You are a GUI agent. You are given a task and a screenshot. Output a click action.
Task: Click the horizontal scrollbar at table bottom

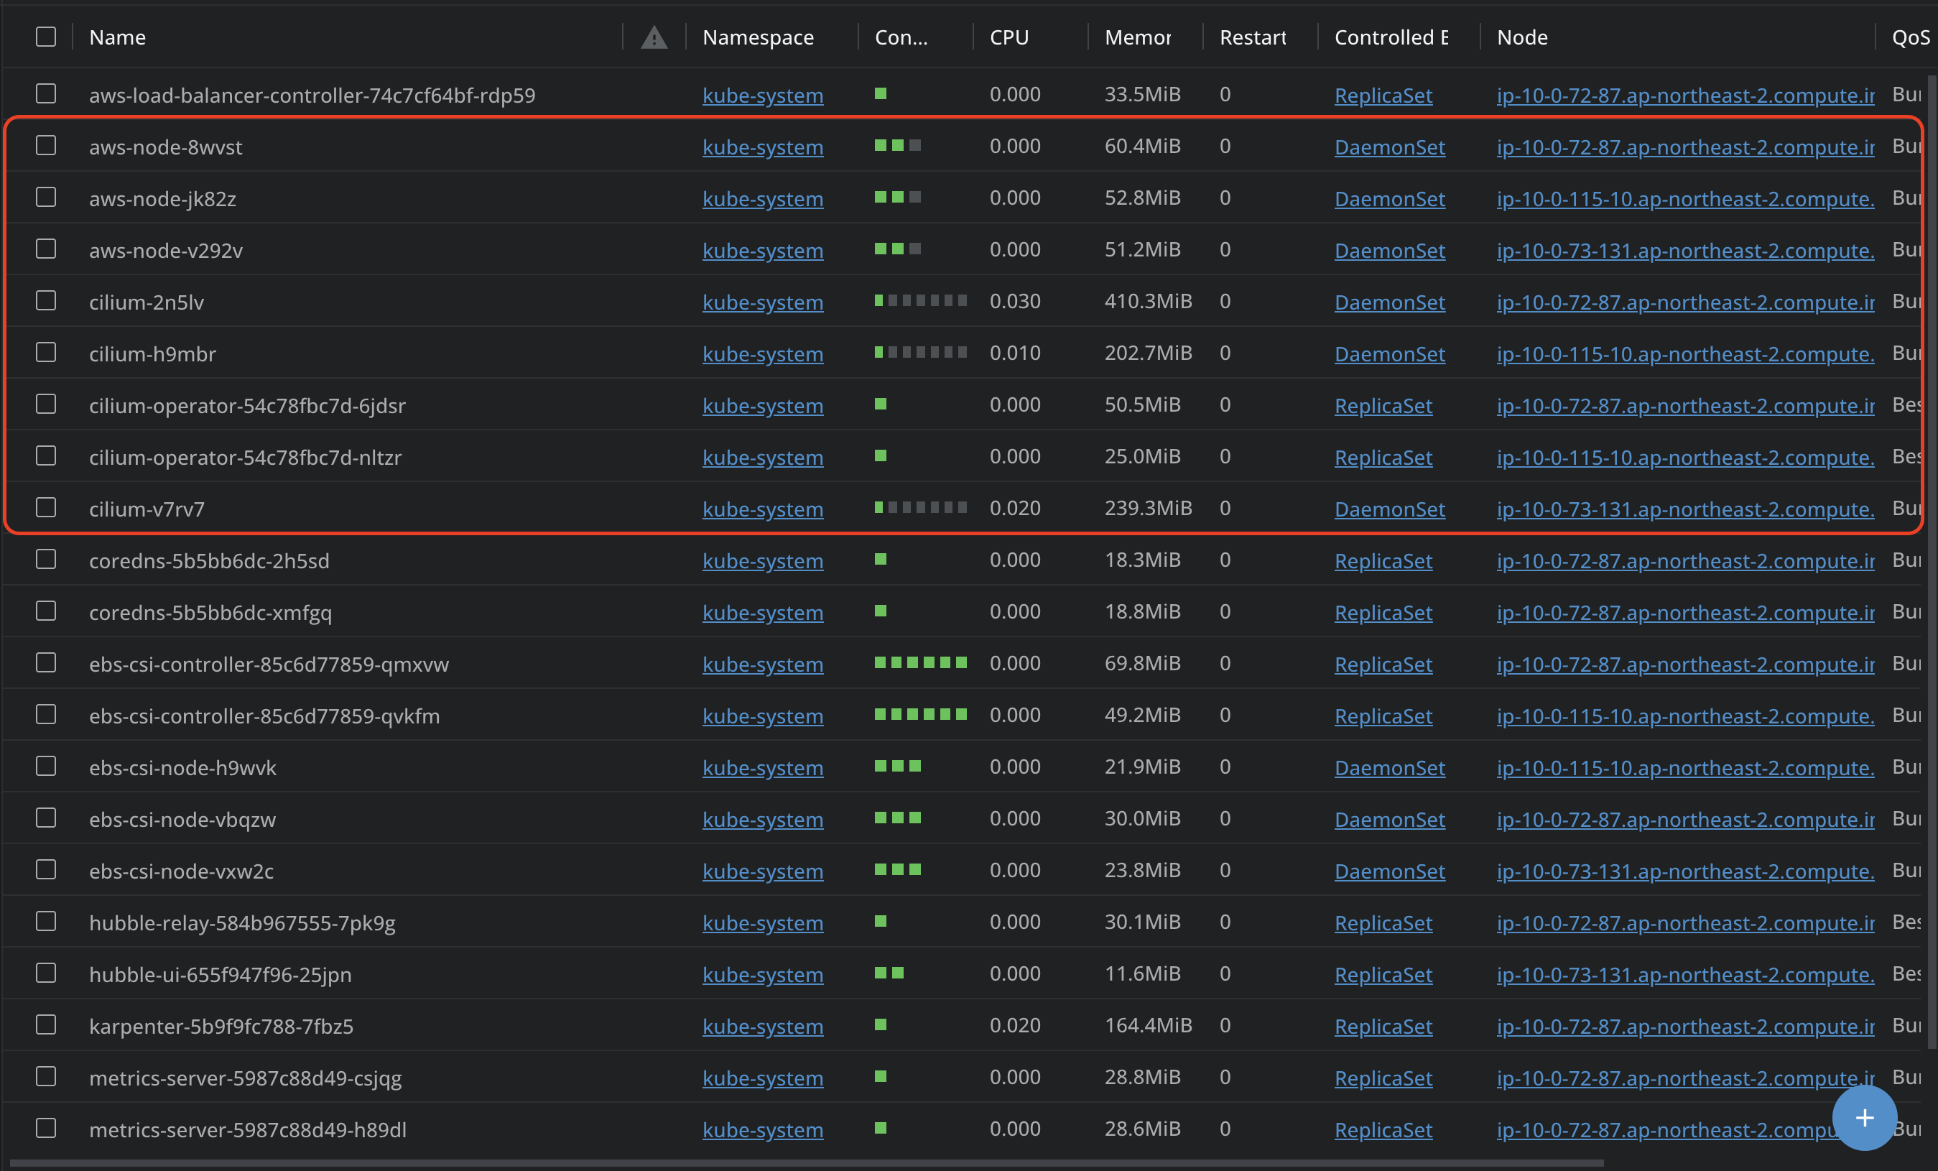pos(806,1162)
